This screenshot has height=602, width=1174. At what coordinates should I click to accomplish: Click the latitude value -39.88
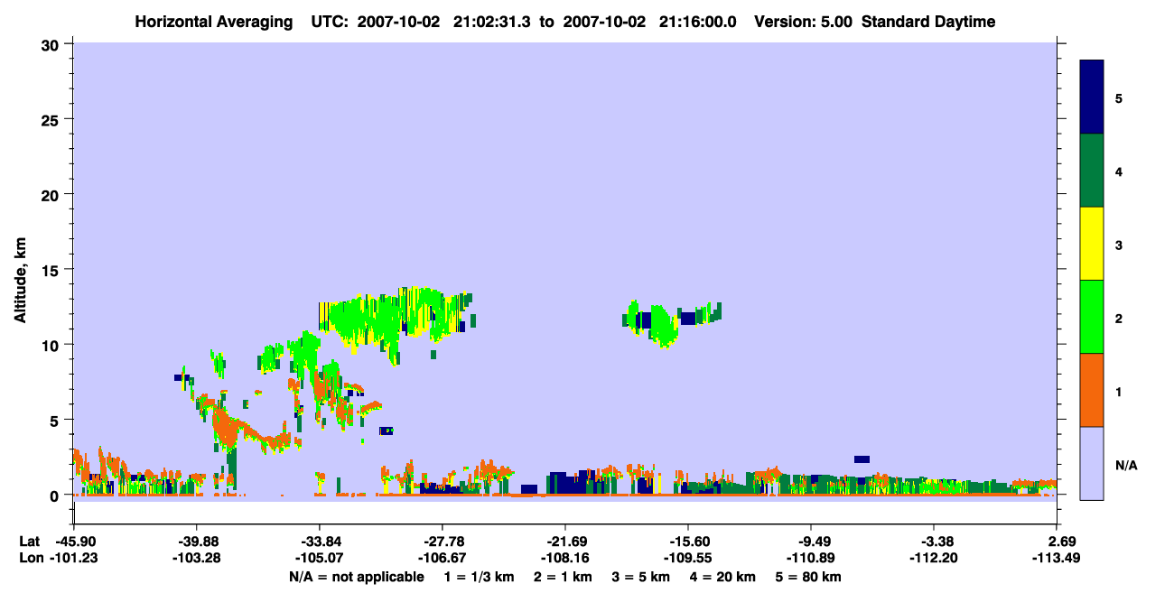click(197, 542)
